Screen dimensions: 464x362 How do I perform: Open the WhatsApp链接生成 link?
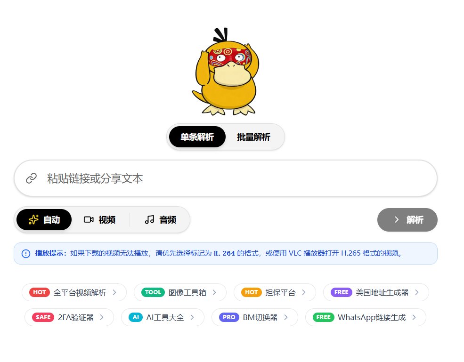click(366, 317)
